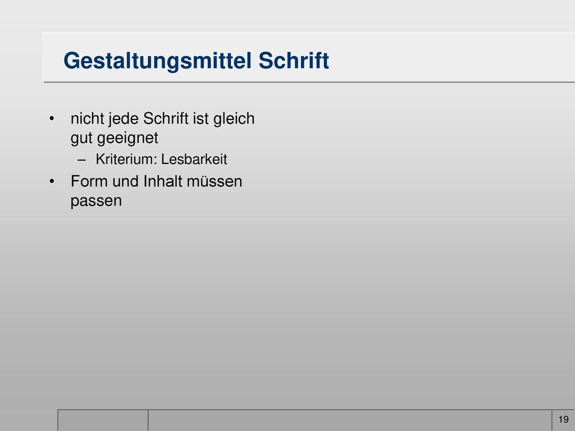Select the word Lesbarkeit
Image resolution: width=575 pixels, height=431 pixels.
pyautogui.click(x=194, y=159)
